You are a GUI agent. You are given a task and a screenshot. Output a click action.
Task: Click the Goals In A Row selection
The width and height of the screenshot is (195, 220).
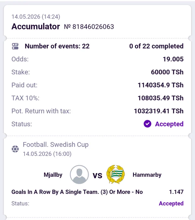pos(77,192)
